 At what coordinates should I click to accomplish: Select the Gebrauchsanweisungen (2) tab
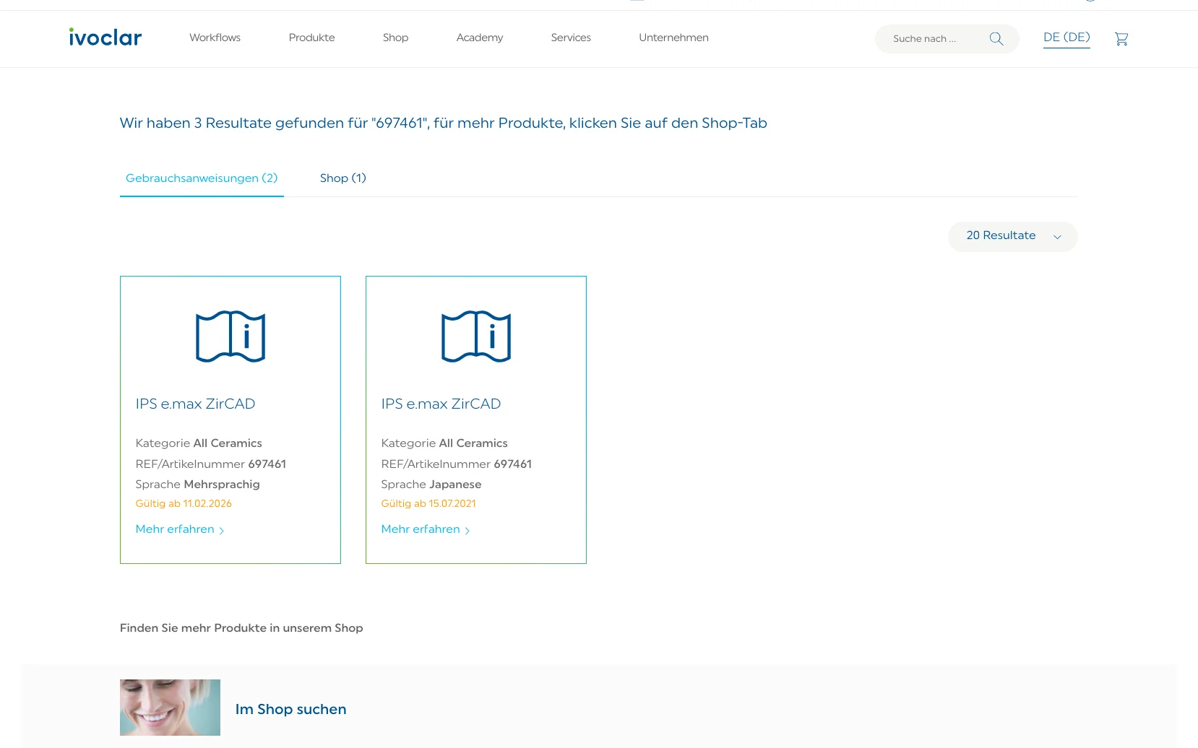pos(202,178)
